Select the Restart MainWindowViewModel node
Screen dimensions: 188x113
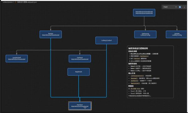[50, 34]
